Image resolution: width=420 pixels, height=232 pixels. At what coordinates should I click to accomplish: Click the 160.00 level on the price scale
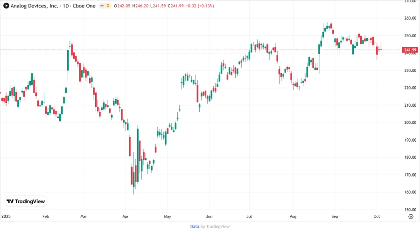(x=410, y=192)
